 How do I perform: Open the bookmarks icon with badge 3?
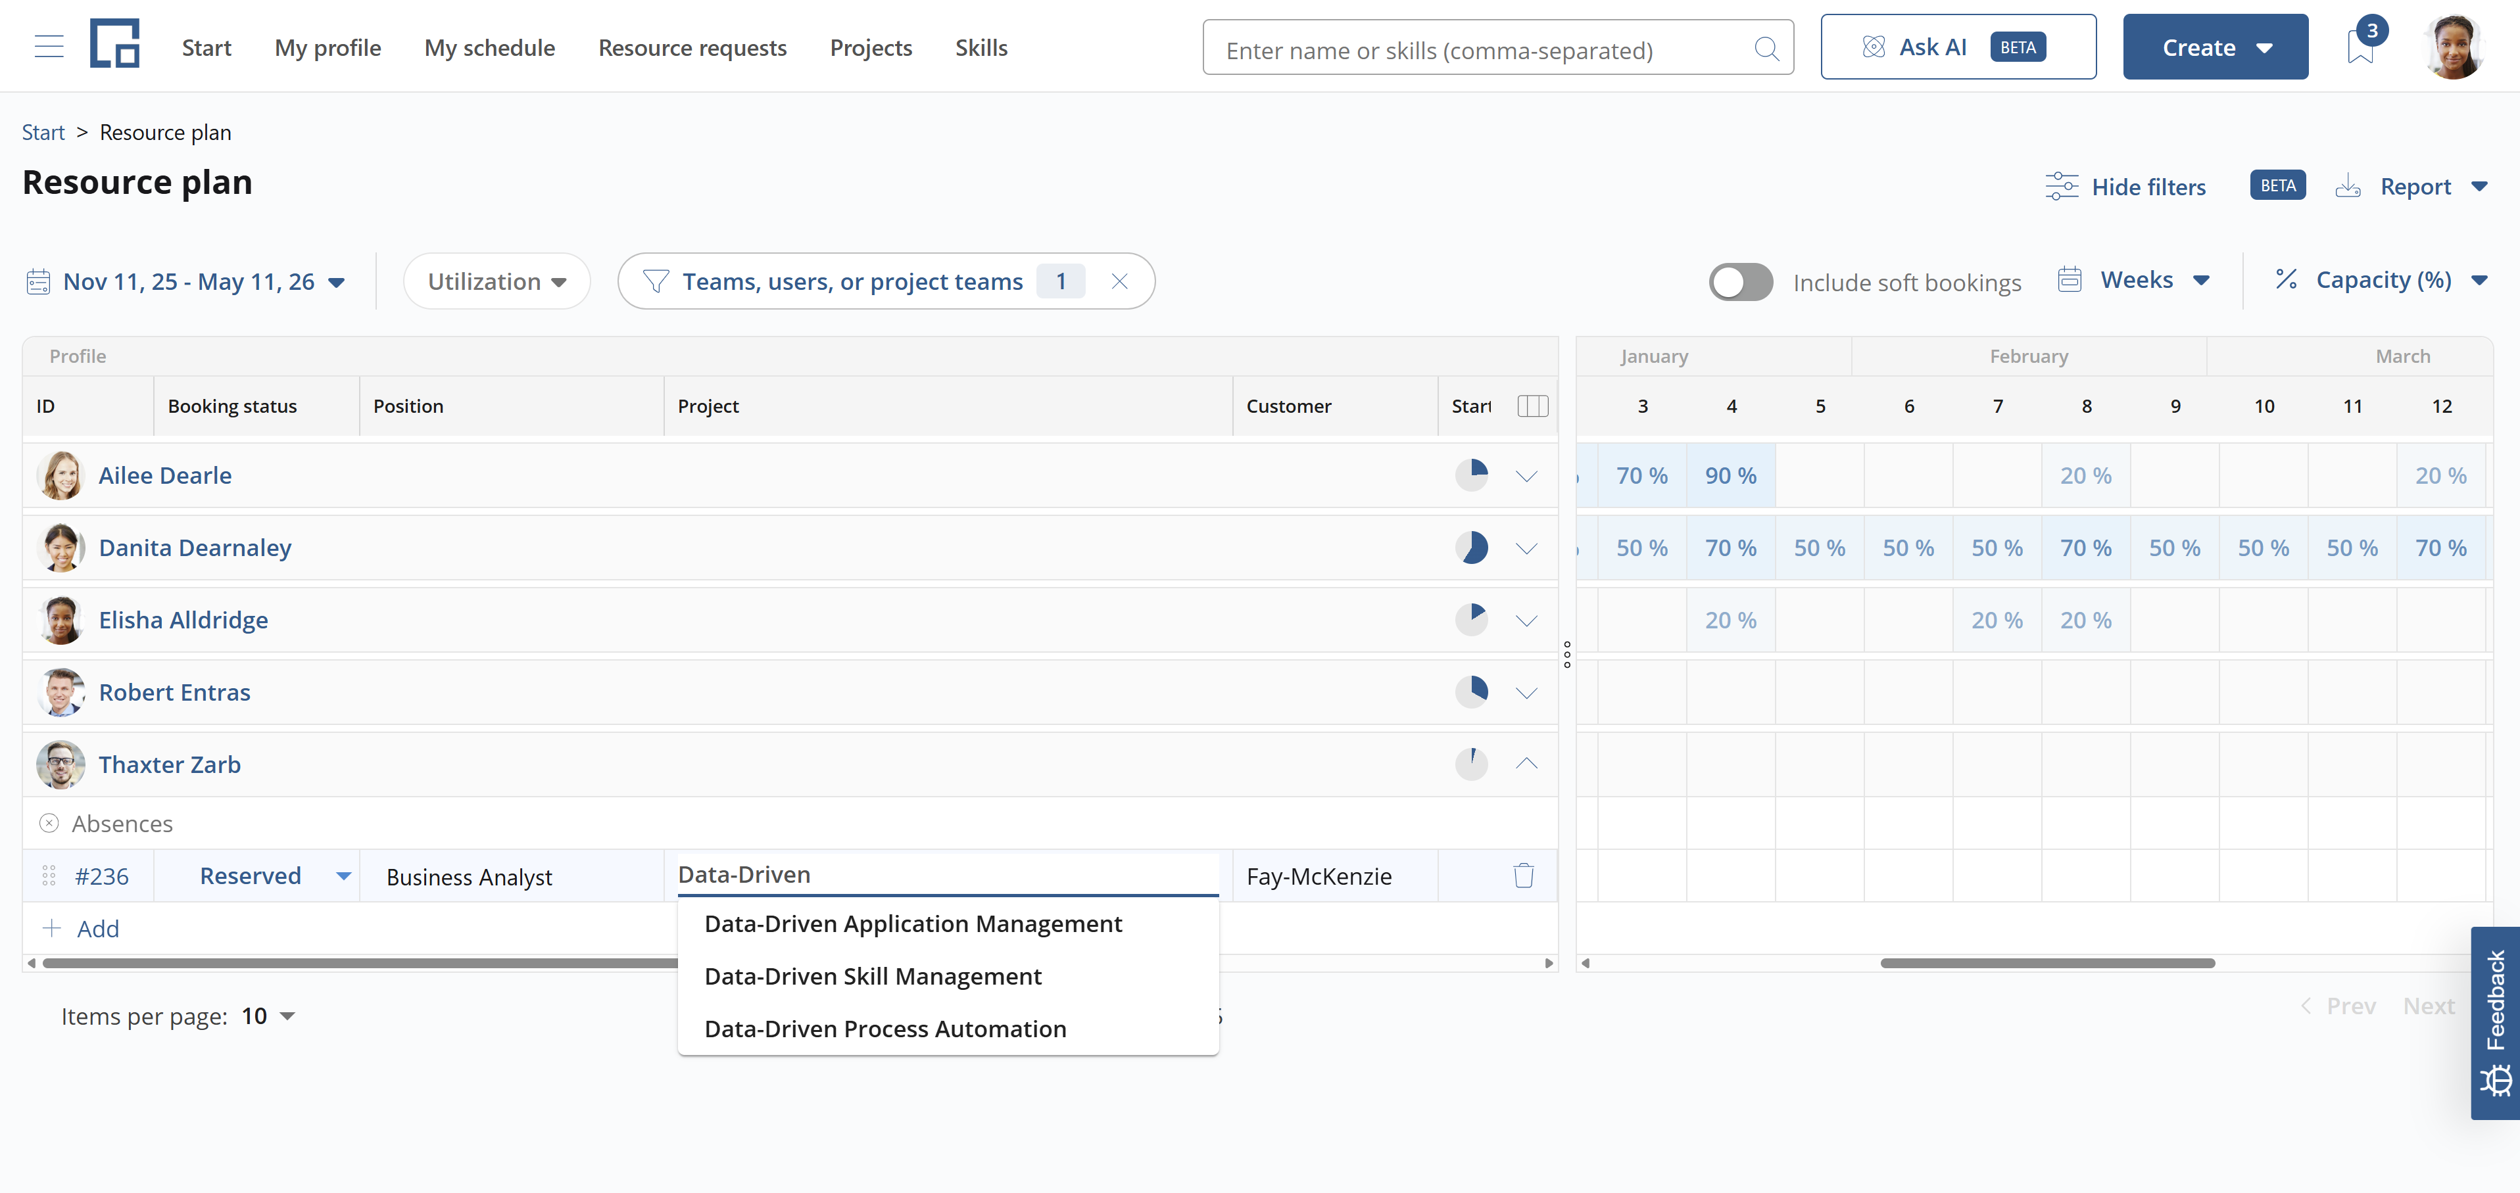click(x=2361, y=45)
